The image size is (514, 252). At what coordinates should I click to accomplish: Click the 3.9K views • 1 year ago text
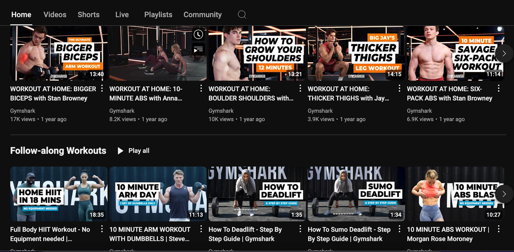[337, 119]
